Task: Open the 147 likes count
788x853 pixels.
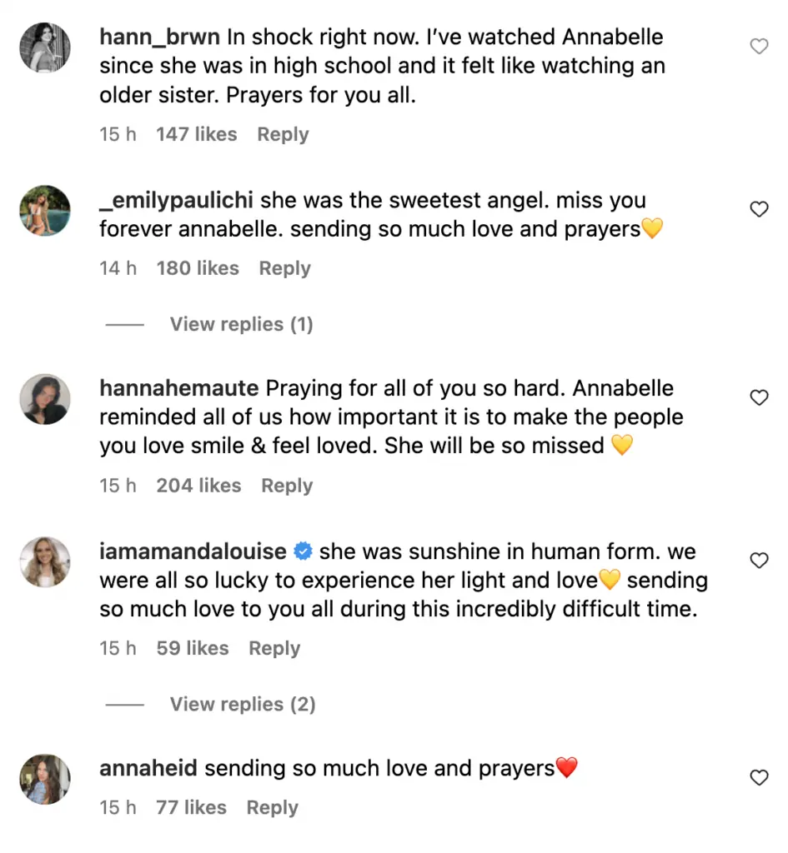Action: (196, 135)
